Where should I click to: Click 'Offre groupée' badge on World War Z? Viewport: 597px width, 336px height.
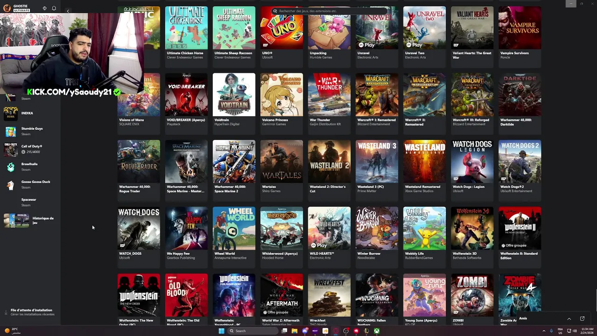pos(276,312)
